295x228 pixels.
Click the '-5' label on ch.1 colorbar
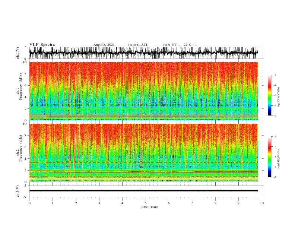(x=275, y=95)
